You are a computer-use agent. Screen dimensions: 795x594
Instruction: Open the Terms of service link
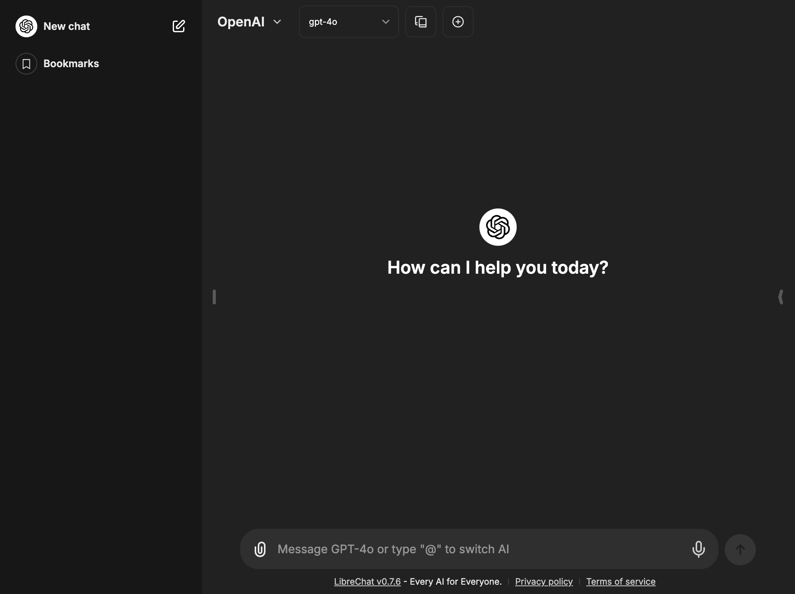(620, 582)
